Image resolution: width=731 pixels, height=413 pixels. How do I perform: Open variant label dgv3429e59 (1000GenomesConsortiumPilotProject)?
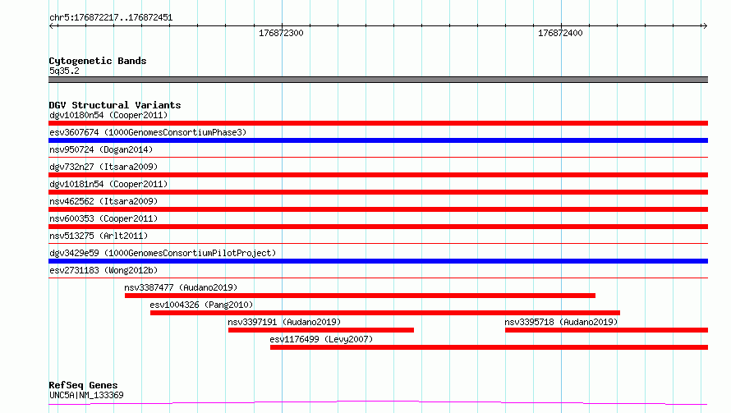click(163, 253)
